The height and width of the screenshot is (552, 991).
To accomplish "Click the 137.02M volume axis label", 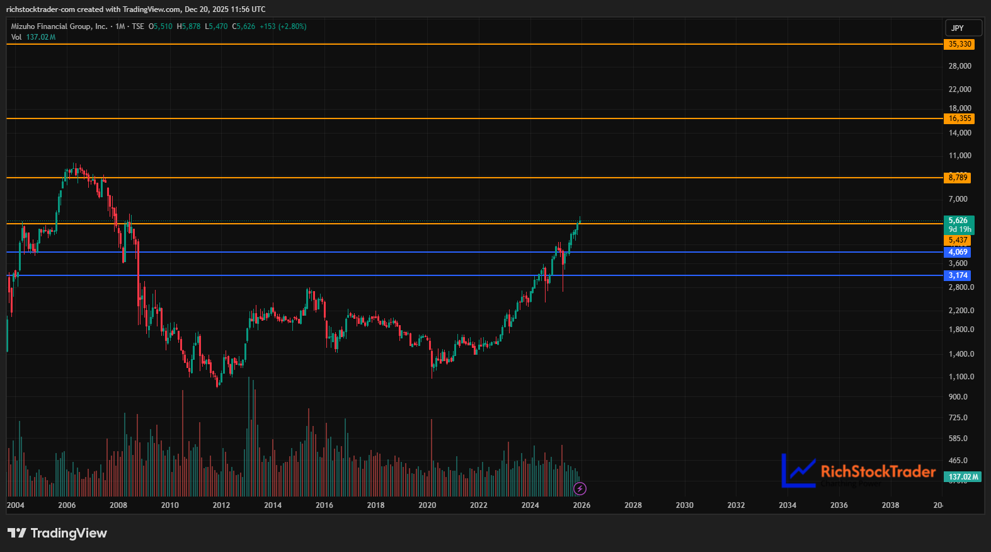I will 963,477.
